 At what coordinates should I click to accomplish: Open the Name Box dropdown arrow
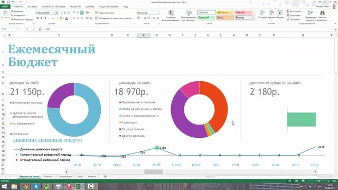[x=17, y=29]
